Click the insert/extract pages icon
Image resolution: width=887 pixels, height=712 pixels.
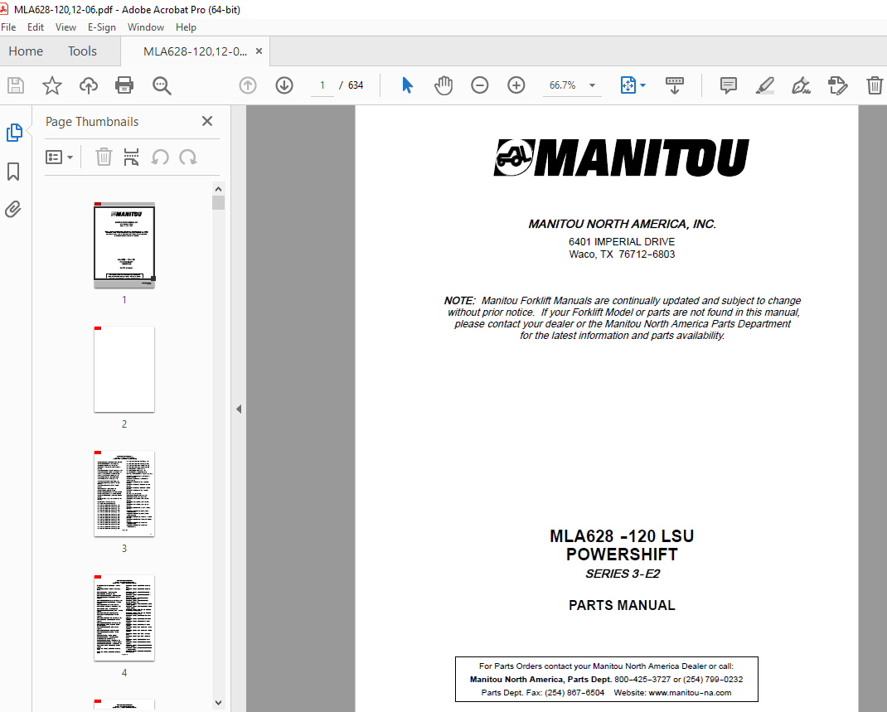click(x=131, y=157)
